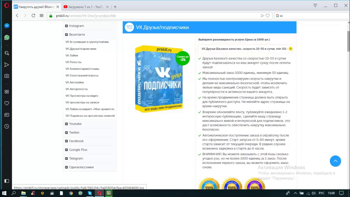This screenshot has width=350, height=197.
Task: Close the YouTube tab
Action: (x=107, y=7)
